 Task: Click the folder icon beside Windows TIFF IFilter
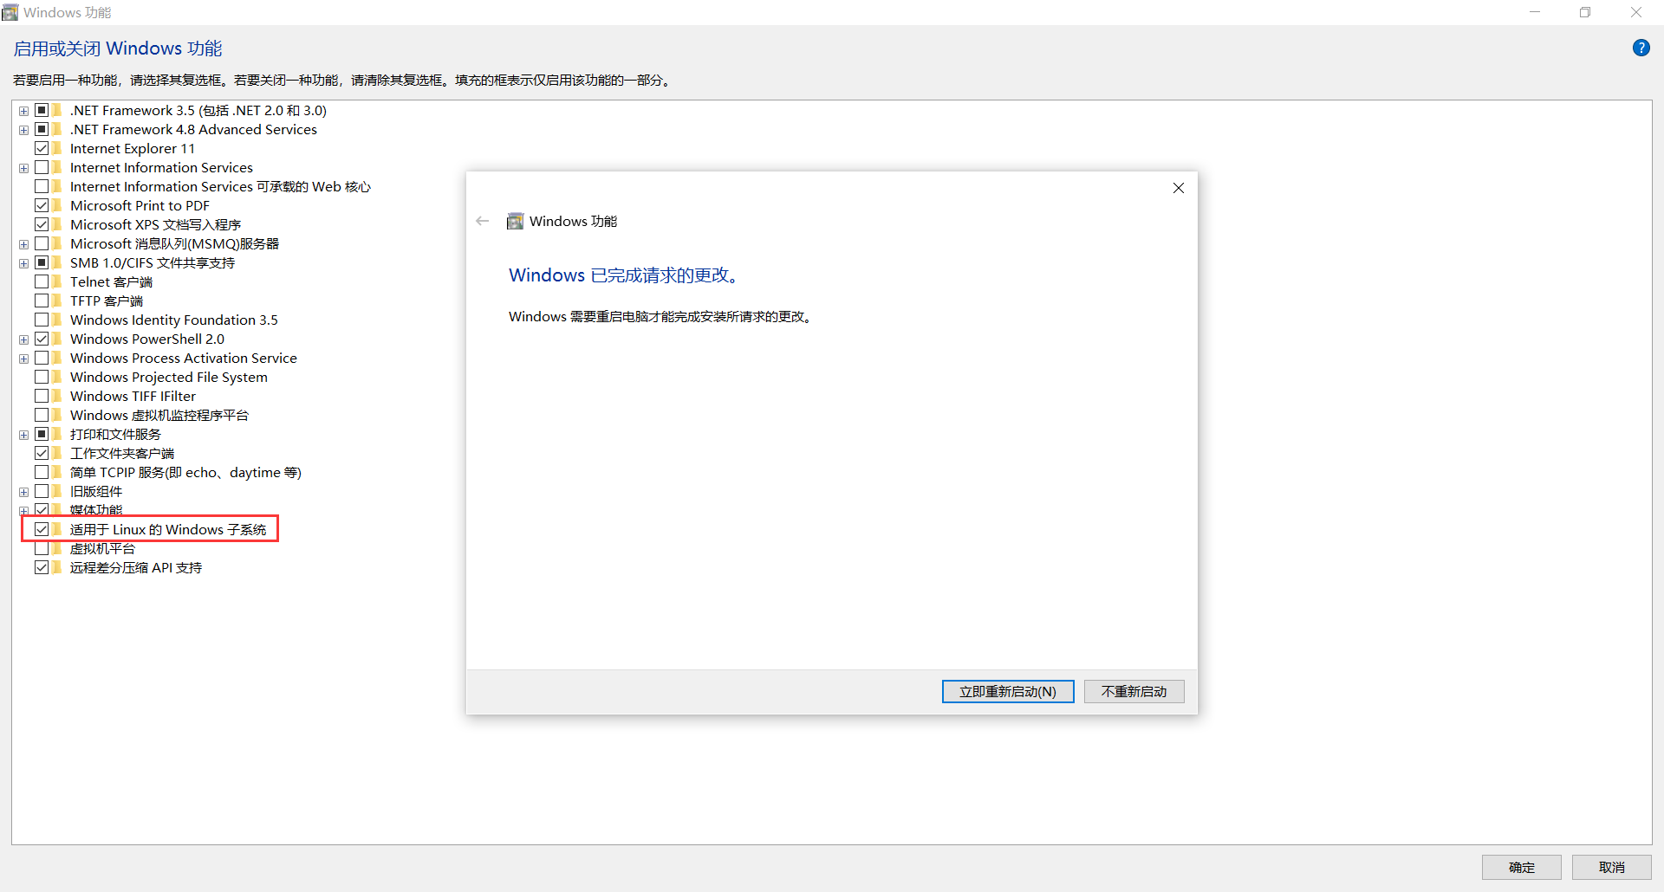(57, 396)
